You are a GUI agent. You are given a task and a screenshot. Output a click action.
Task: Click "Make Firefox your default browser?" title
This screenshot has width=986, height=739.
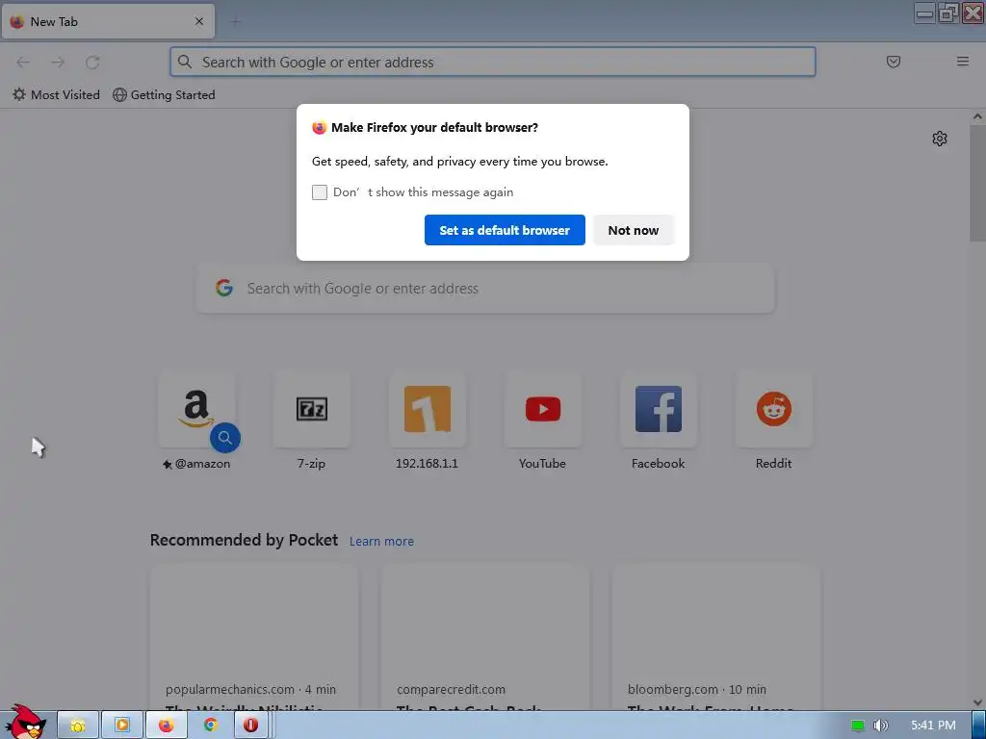(434, 128)
